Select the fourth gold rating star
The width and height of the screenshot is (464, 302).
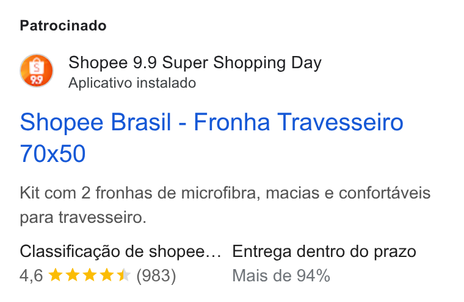[106, 275]
